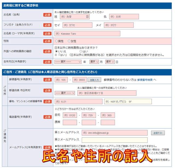Focus the セイ furigana input field
Screen dimensions: 175x168
click(77, 25)
